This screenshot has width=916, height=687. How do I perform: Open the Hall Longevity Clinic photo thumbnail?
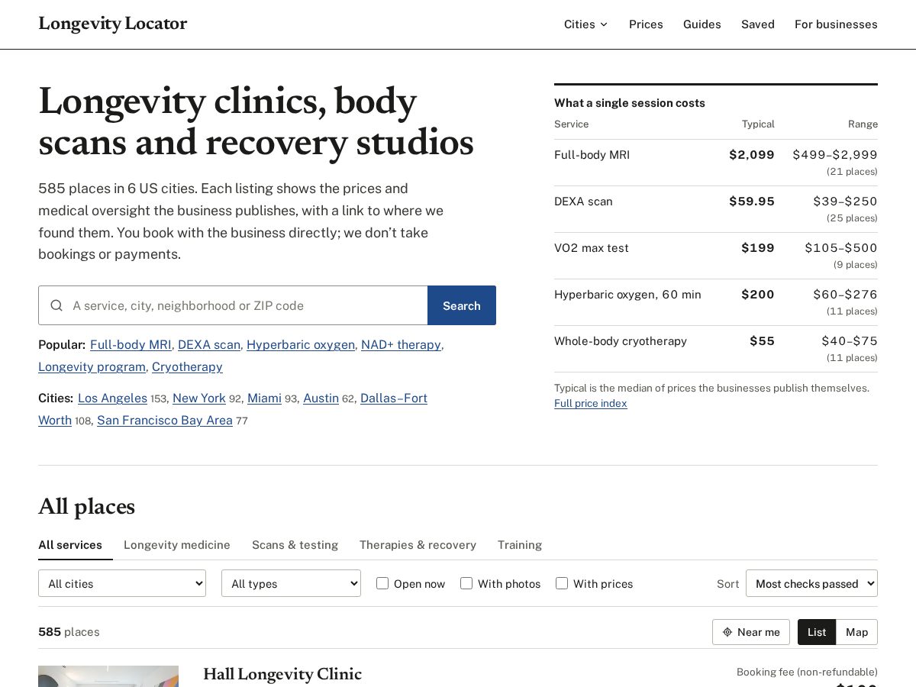[108, 676]
